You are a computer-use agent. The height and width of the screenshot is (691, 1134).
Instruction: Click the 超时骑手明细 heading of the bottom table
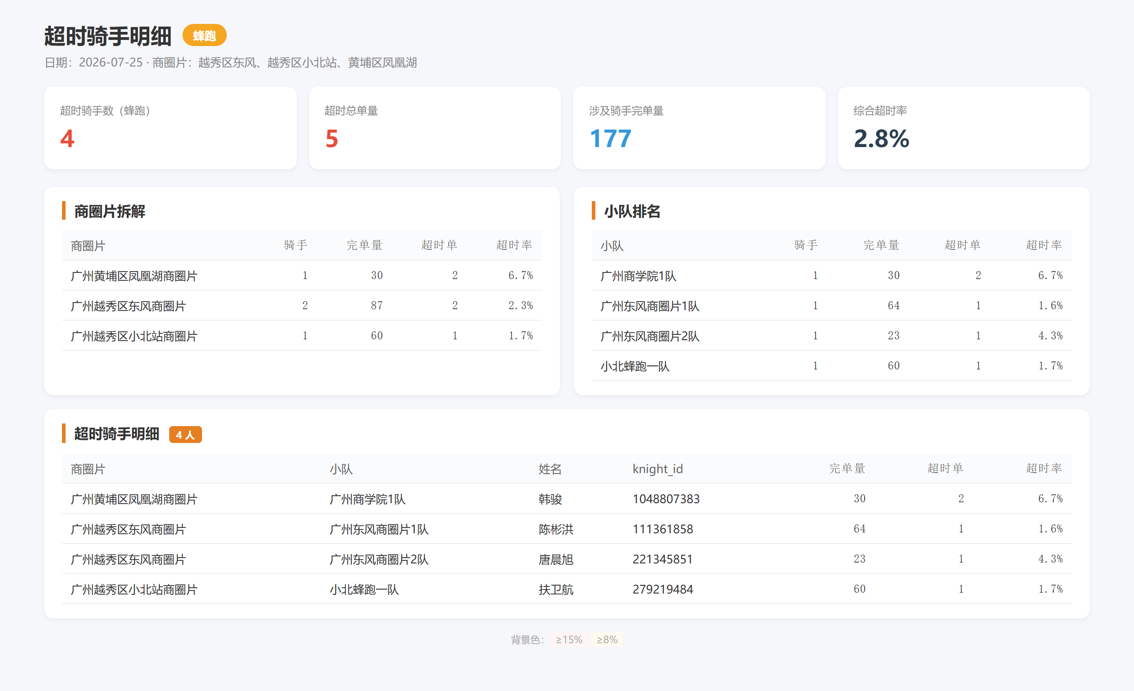point(117,434)
